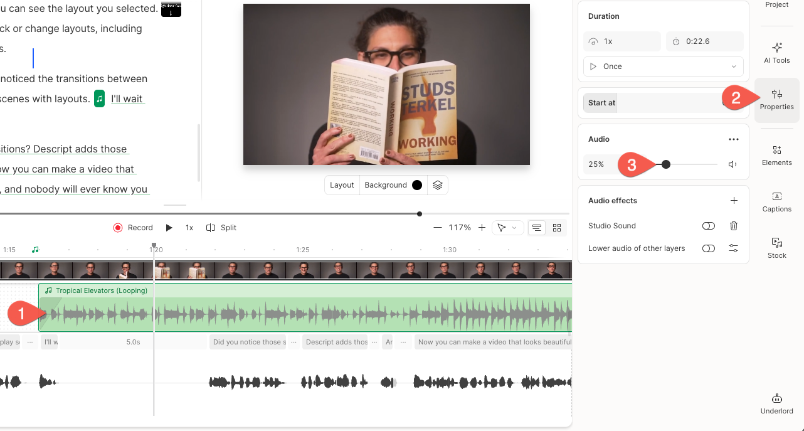Image resolution: width=804 pixels, height=431 pixels.
Task: Switch to the grid storyboard view
Action: coord(556,228)
